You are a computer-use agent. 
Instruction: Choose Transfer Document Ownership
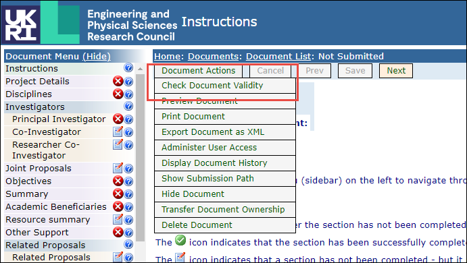coord(225,210)
